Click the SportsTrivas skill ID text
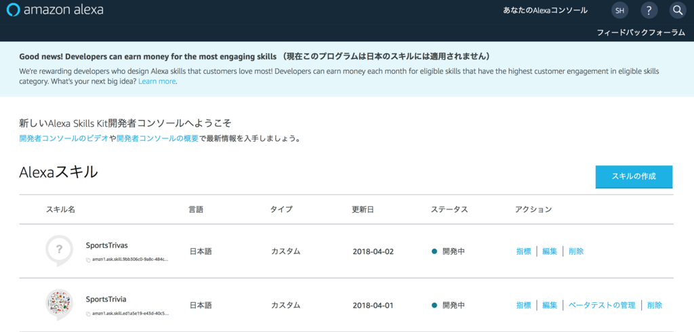Screen dimensions: 694x332 pyautogui.click(x=130, y=260)
